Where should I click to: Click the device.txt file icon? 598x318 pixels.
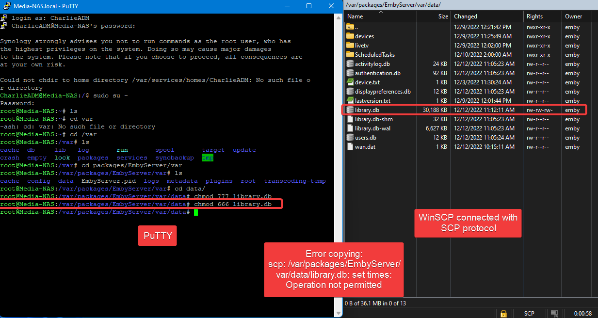[350, 82]
